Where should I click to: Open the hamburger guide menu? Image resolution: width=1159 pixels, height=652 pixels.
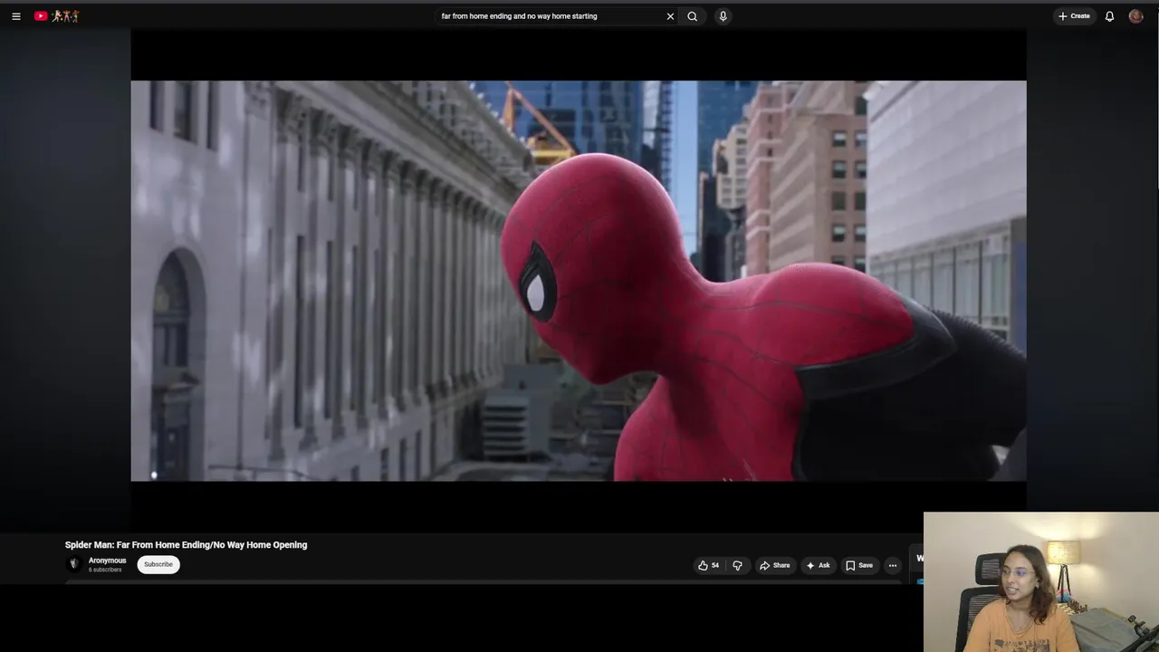coord(15,16)
